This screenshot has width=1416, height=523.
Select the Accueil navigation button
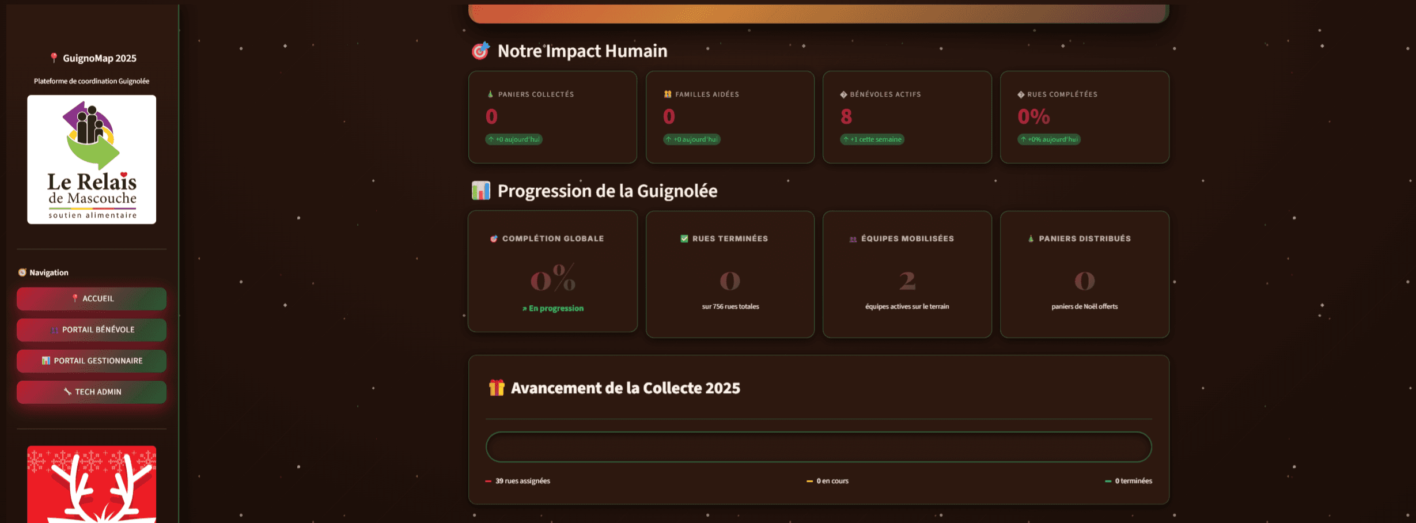[x=91, y=298]
